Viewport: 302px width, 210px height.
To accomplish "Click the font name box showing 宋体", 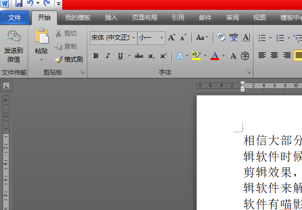I will point(111,38).
